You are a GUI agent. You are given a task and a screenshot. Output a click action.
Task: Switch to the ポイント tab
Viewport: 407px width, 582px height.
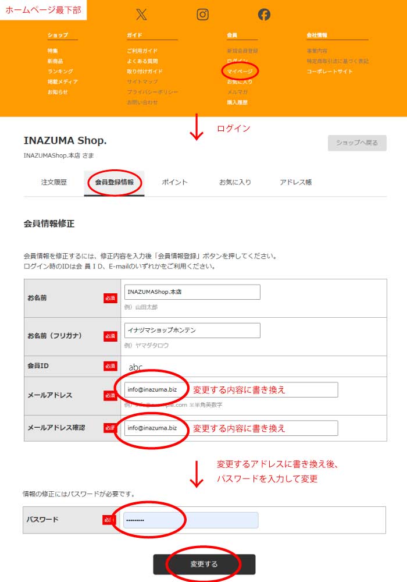[174, 182]
